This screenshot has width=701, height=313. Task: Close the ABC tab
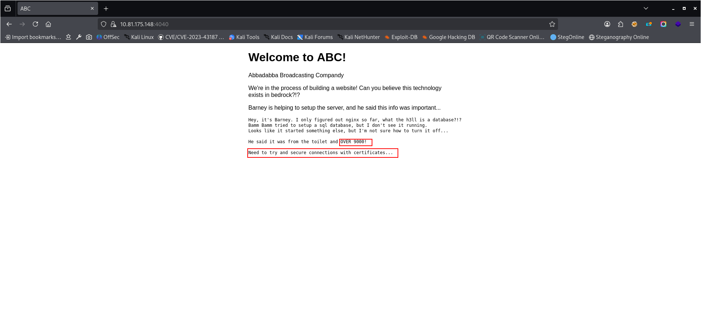[92, 8]
